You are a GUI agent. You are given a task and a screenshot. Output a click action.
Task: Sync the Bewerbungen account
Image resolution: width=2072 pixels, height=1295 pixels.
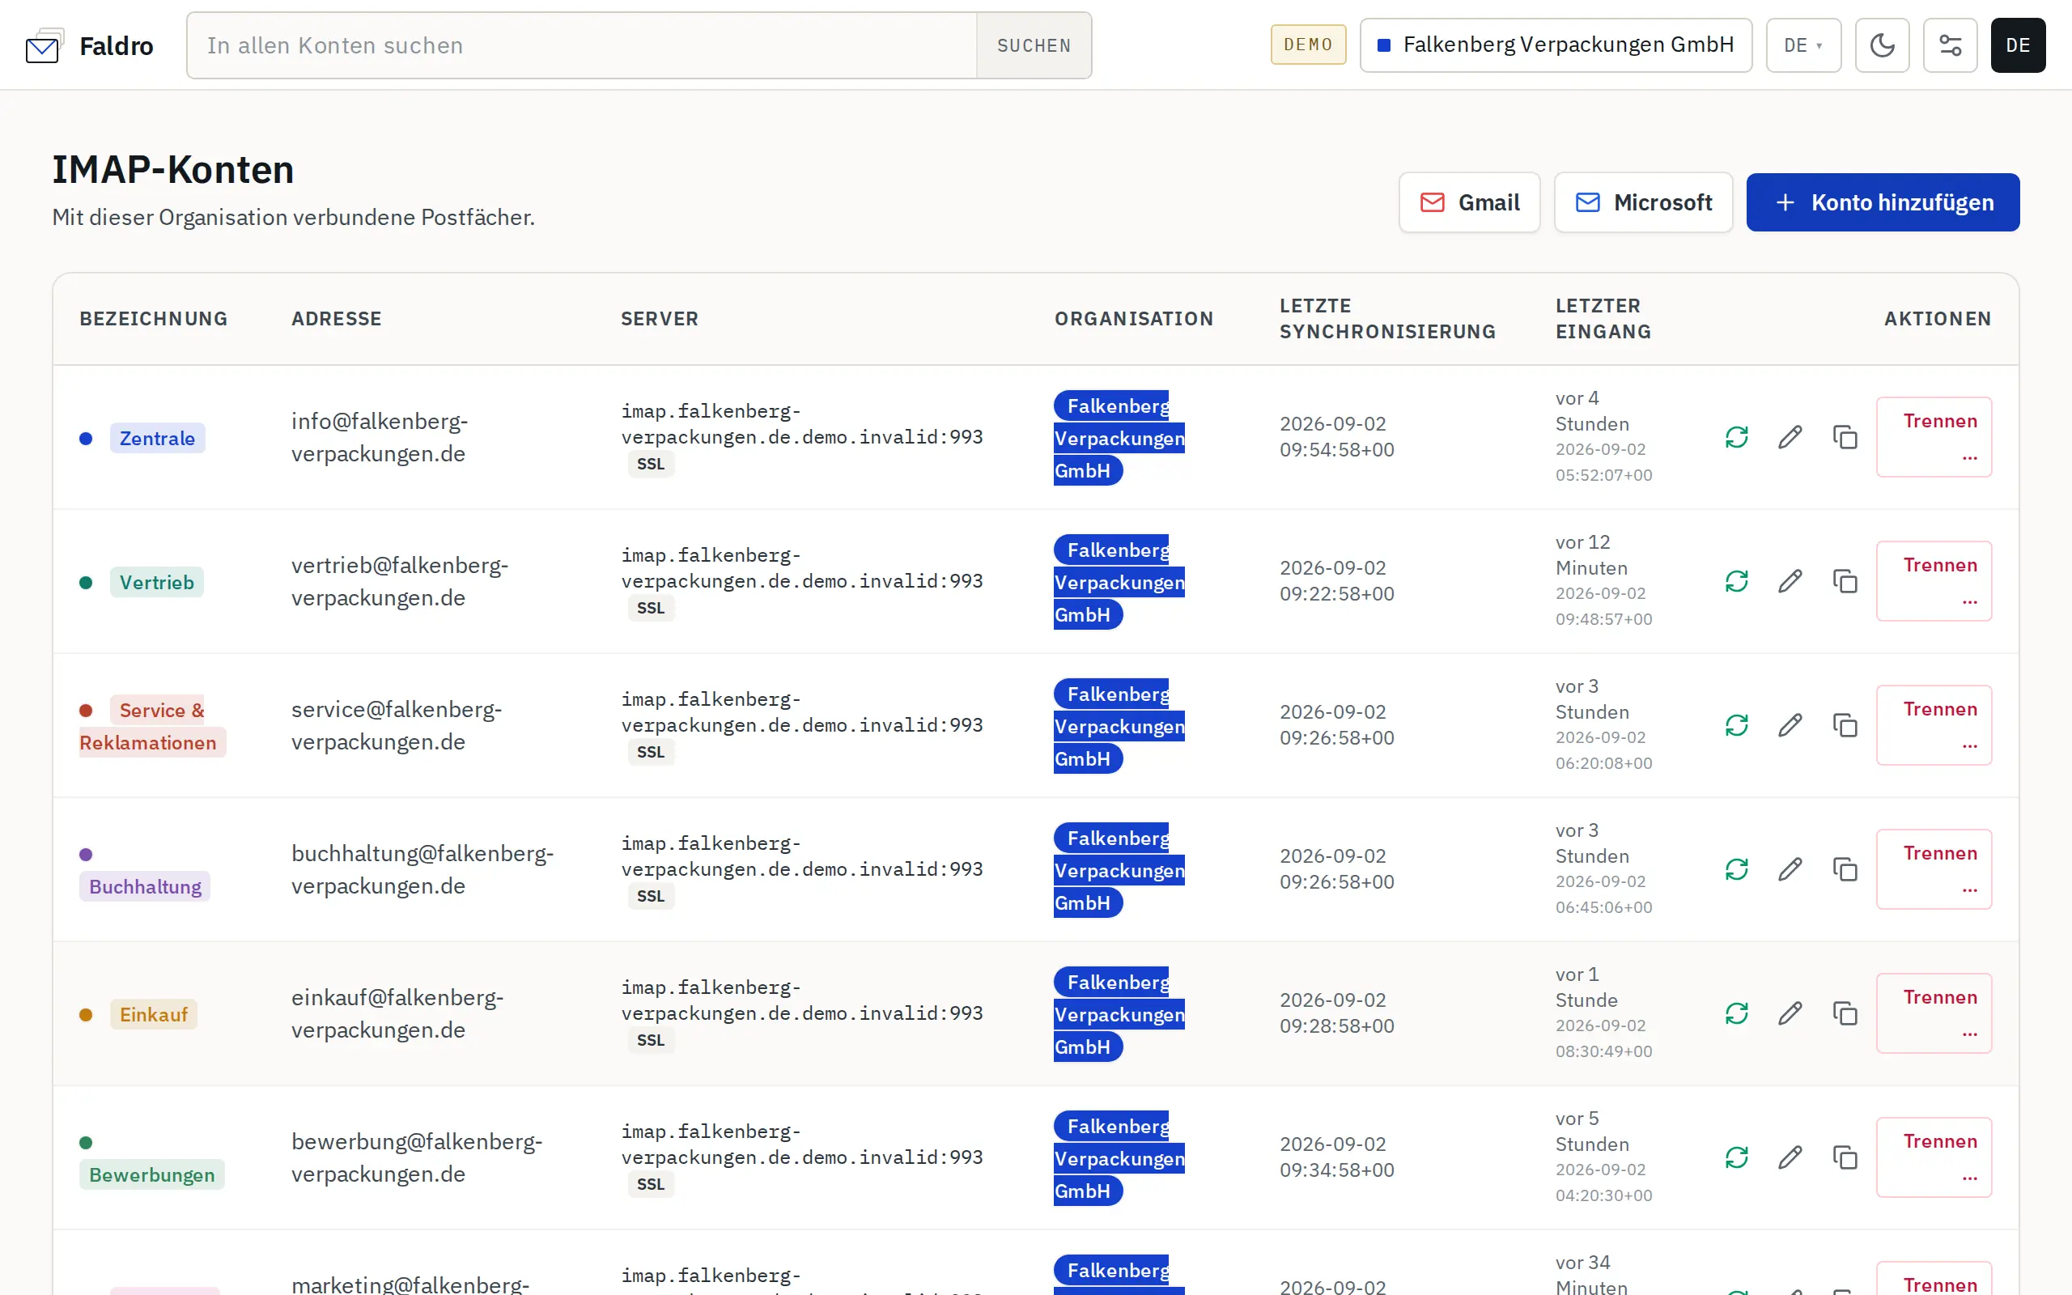click(x=1736, y=1157)
